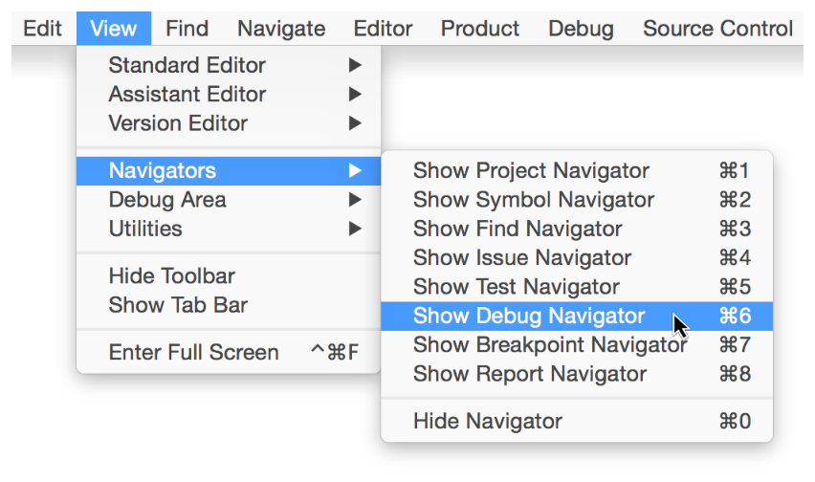The width and height of the screenshot is (815, 482).
Task: Open the Editor menu
Action: pyautogui.click(x=383, y=29)
